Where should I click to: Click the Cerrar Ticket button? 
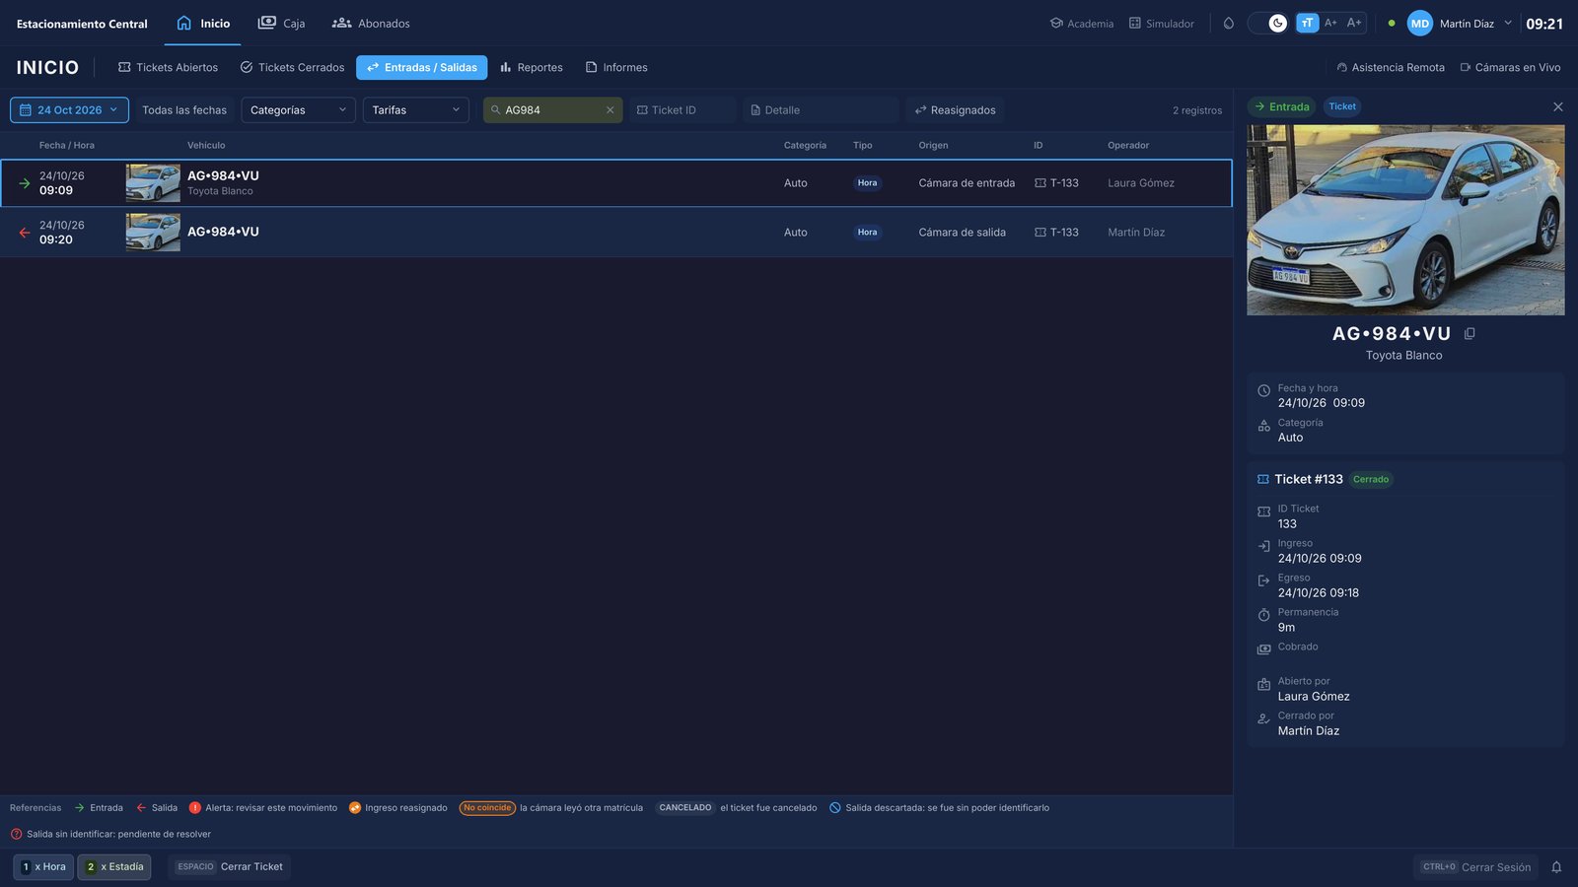click(230, 867)
